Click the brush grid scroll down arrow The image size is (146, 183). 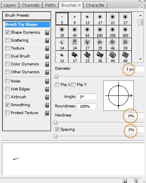[x=140, y=59]
